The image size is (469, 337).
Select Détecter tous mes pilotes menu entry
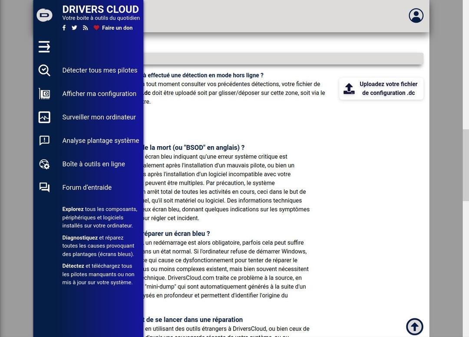(x=100, y=70)
